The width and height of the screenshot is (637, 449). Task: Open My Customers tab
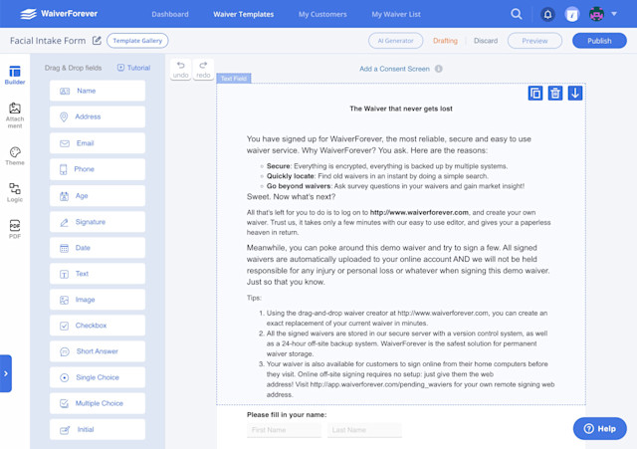[x=322, y=14]
